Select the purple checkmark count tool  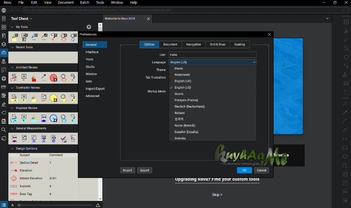pos(64,139)
